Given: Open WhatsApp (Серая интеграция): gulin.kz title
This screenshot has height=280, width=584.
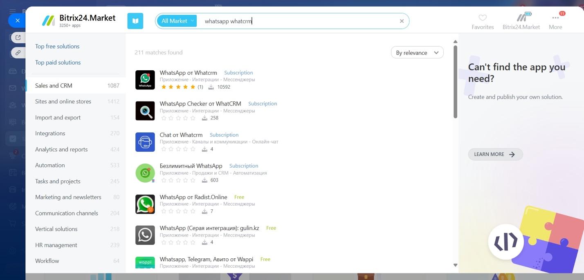Looking at the screenshot, I should click(x=209, y=228).
